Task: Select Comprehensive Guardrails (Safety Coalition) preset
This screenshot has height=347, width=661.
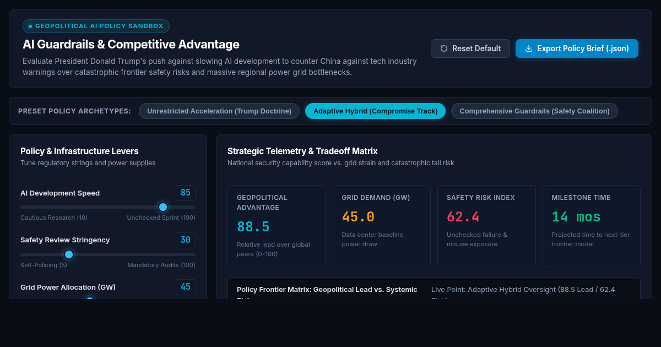Action: coord(534,111)
